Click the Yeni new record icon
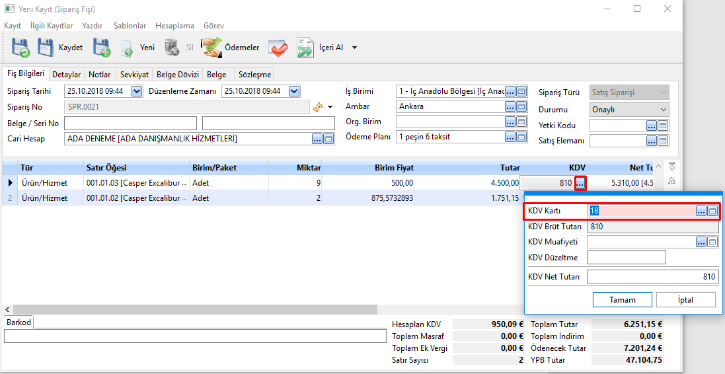725x374 pixels. pos(128,48)
